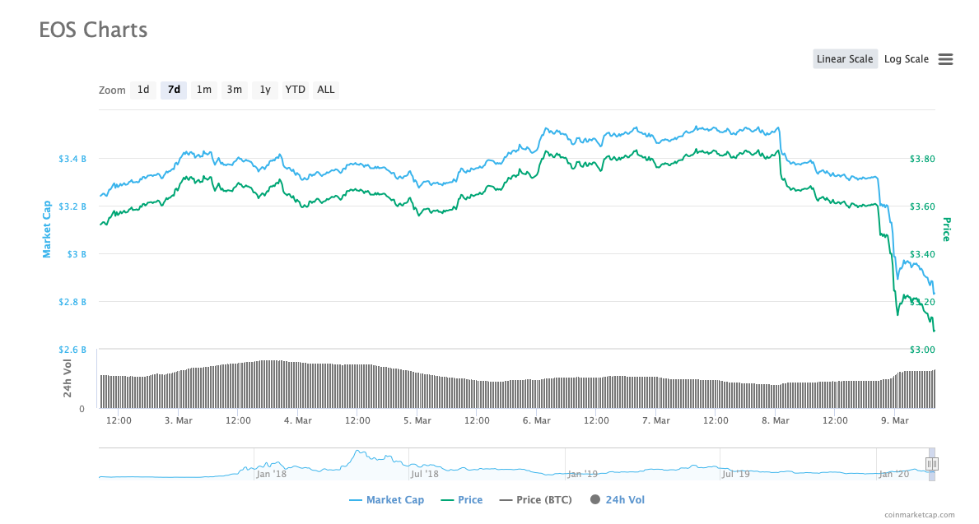This screenshot has width=979, height=524.
Task: Jump navigator to Jan '19
Action: point(582,474)
